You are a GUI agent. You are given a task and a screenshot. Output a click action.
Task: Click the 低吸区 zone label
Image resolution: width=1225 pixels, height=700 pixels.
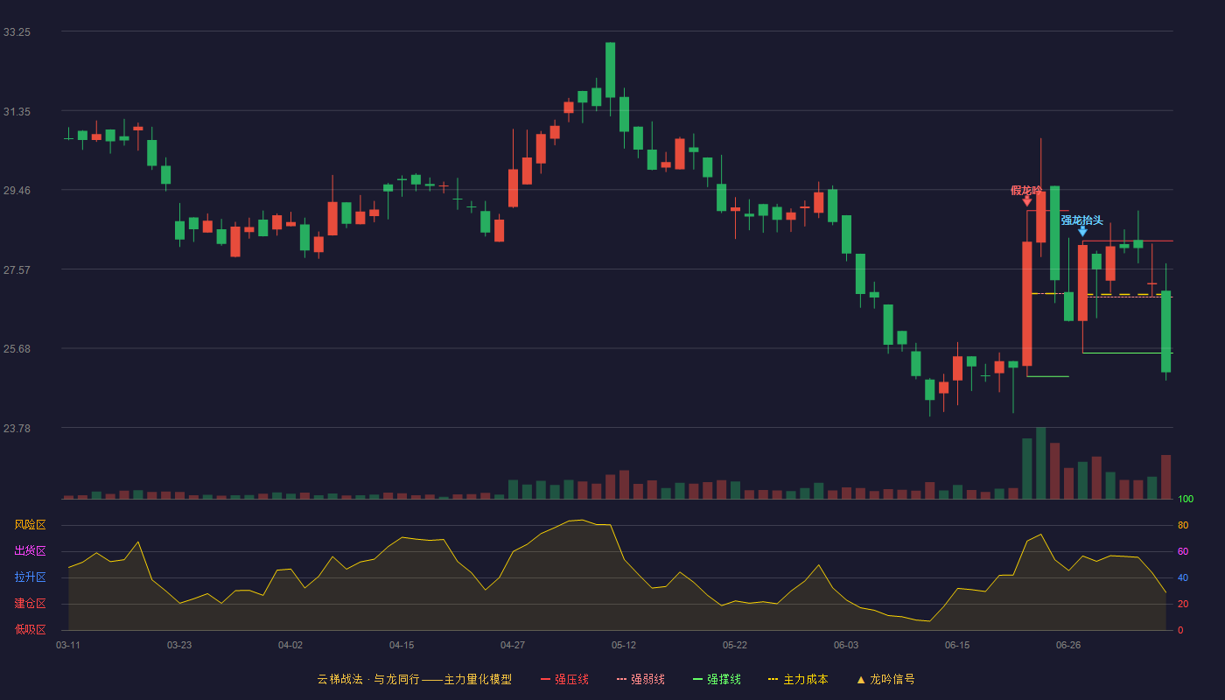pos(30,630)
